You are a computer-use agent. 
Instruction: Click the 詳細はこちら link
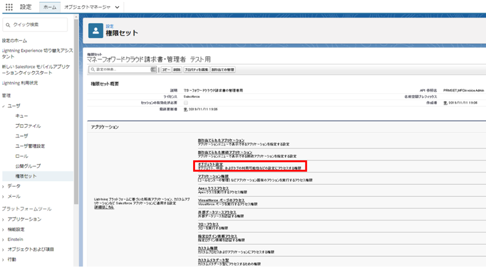(104, 207)
